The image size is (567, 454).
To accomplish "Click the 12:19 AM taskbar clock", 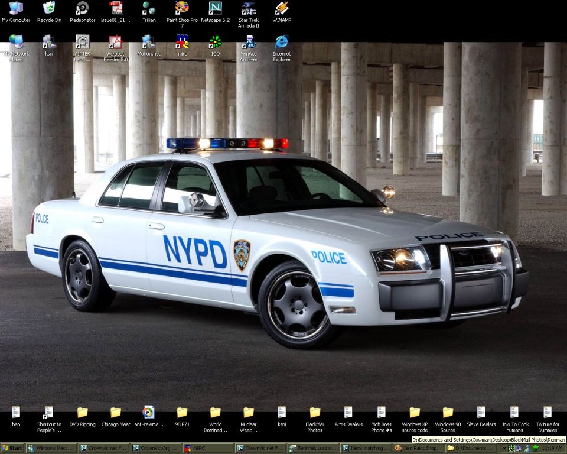I will pyautogui.click(x=553, y=448).
